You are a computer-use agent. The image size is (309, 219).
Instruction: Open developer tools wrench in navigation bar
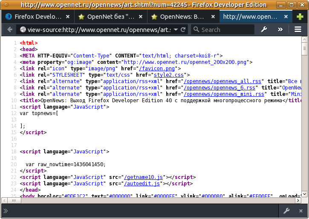264,30
